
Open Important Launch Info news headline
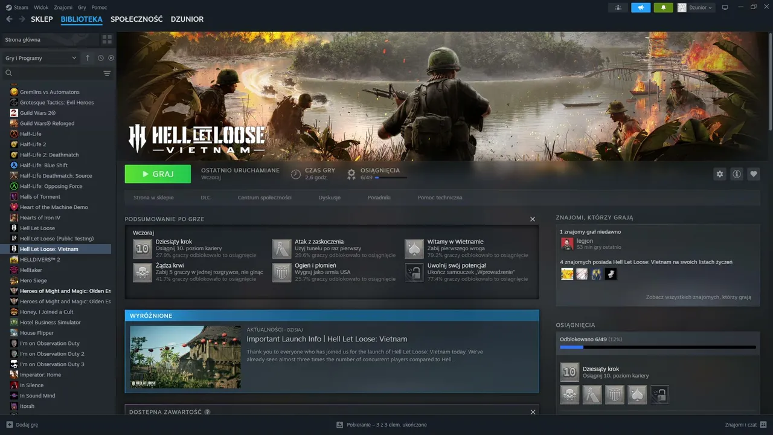[327, 339]
